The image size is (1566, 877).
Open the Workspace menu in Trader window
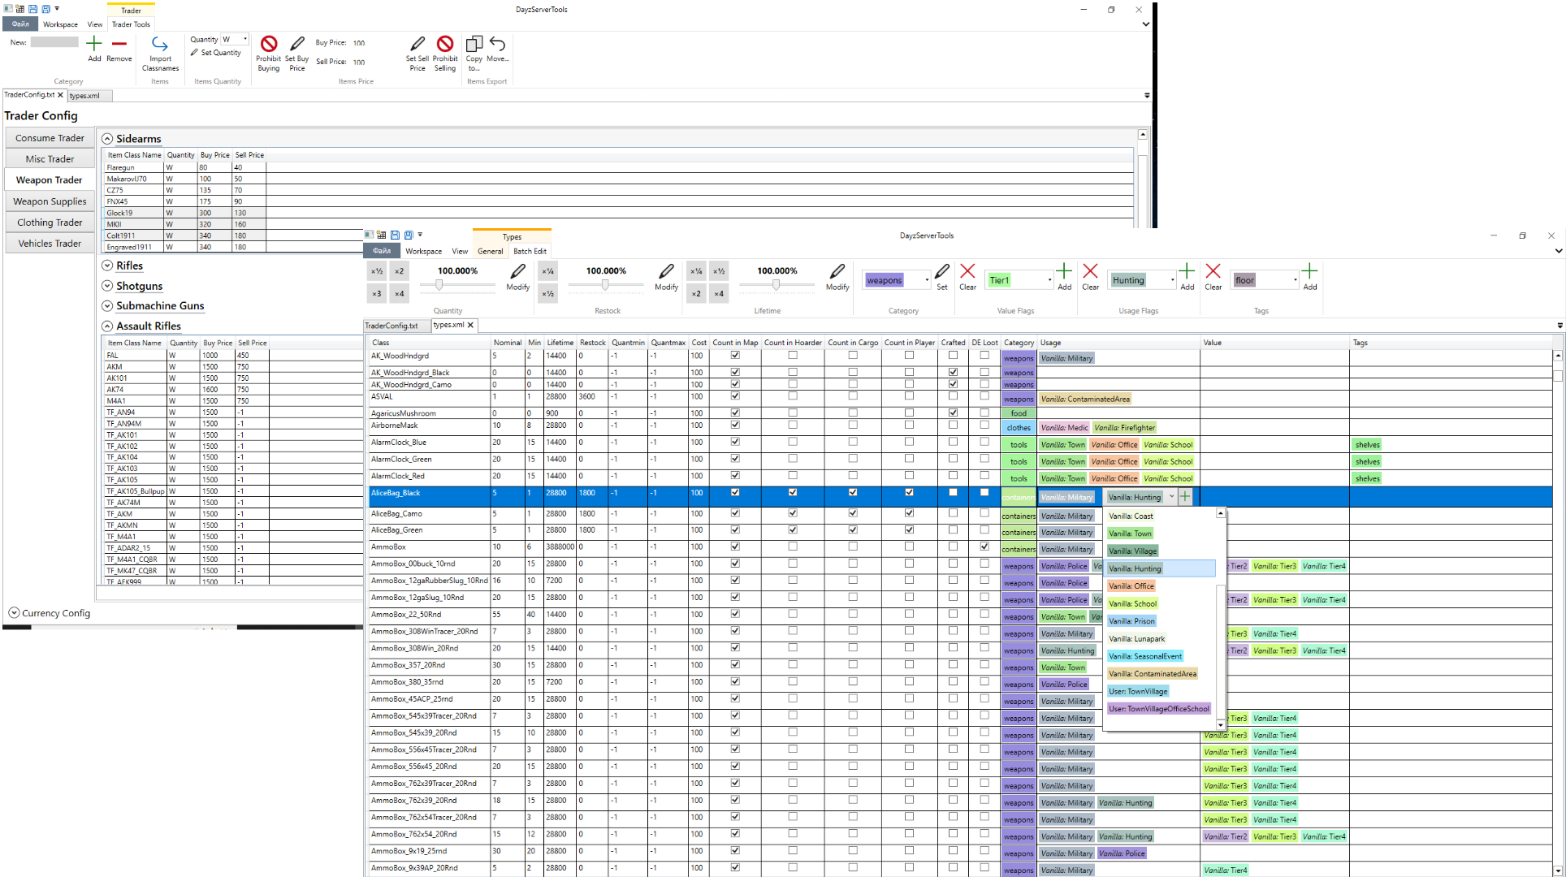click(60, 24)
